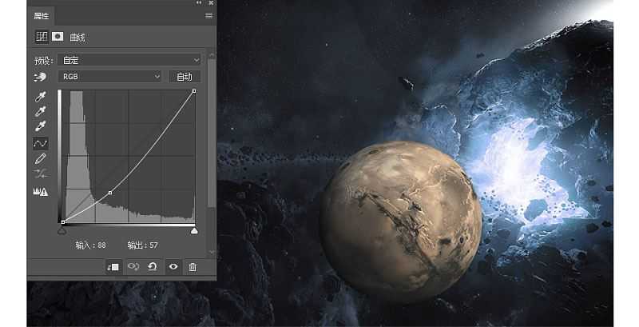Toggle the clip to layer button
The height and width of the screenshot is (327, 639).
click(x=113, y=267)
